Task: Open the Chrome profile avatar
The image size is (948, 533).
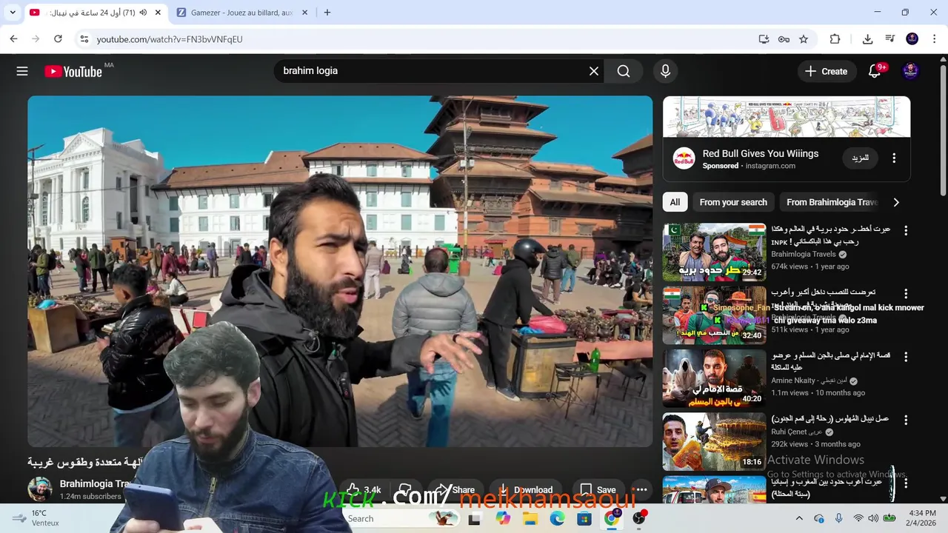Action: pos(912,39)
